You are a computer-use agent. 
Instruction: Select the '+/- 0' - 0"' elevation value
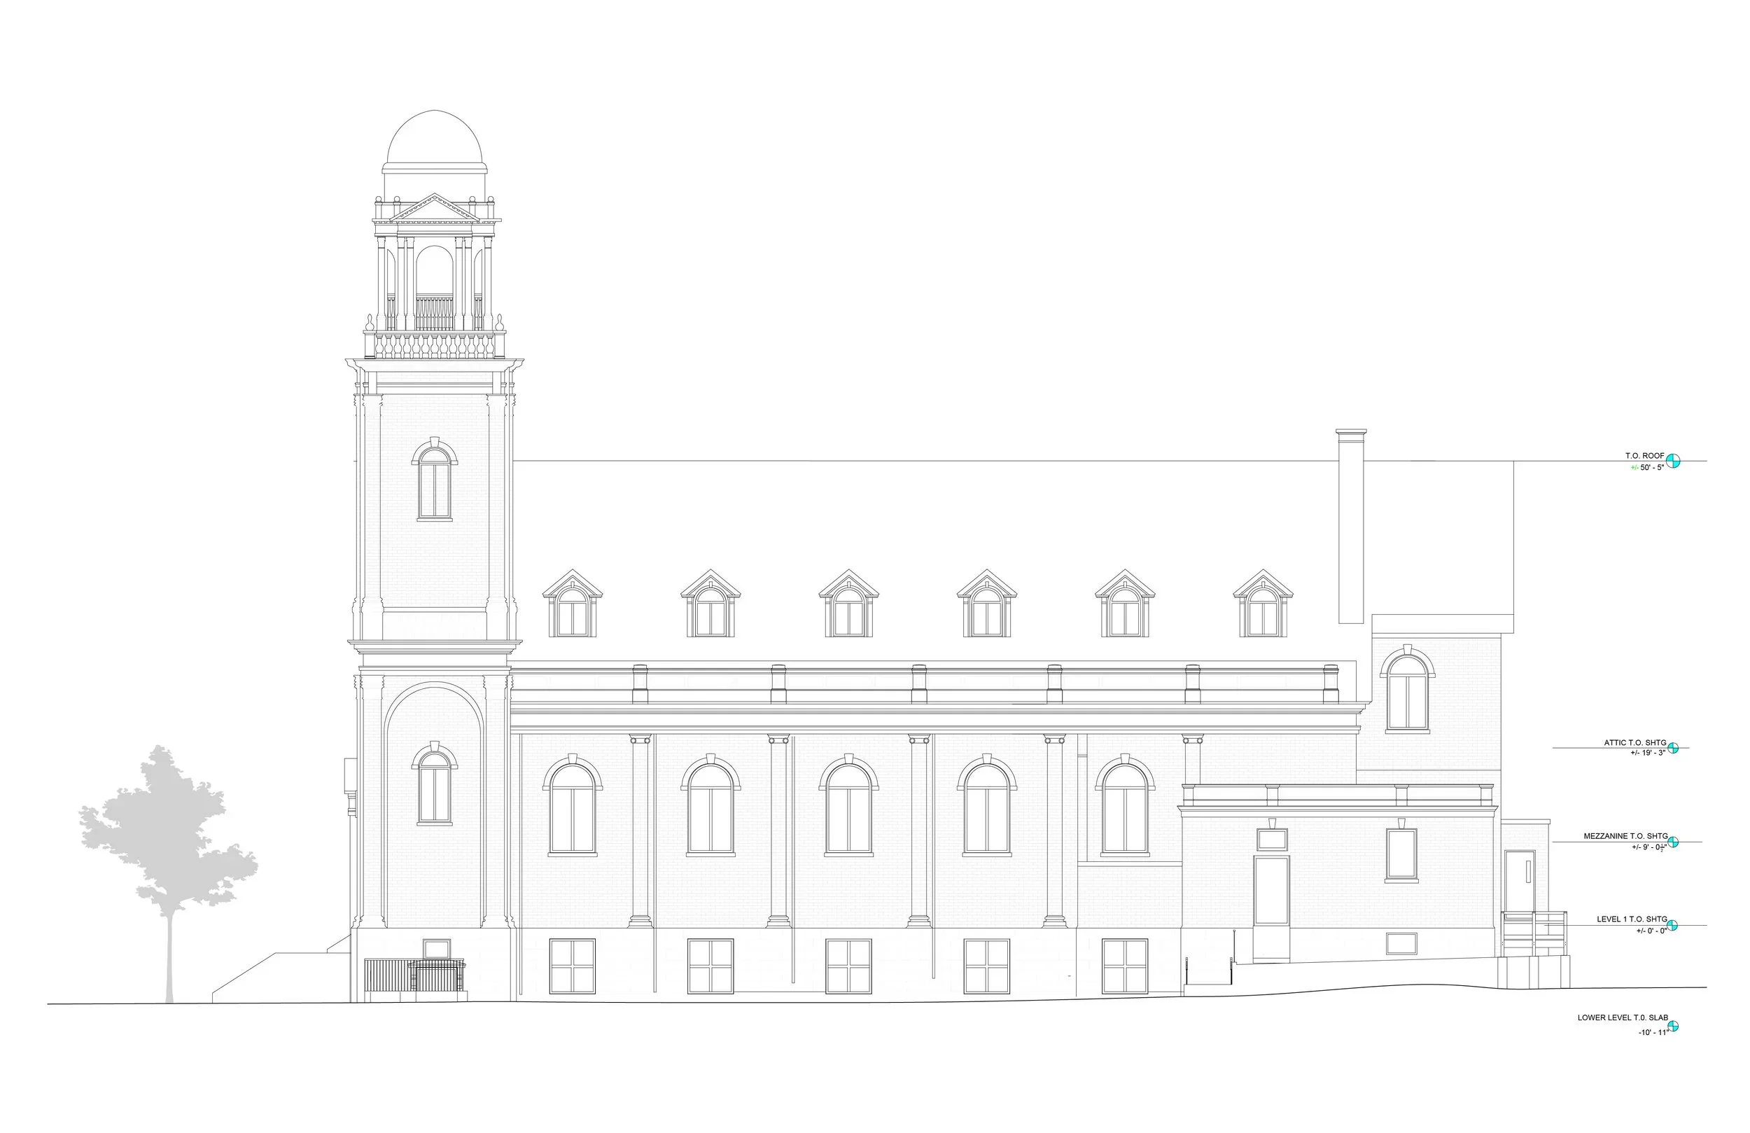[1651, 931]
